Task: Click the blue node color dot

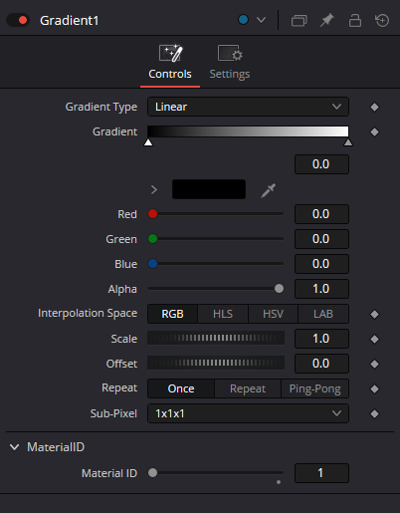Action: coord(243,20)
